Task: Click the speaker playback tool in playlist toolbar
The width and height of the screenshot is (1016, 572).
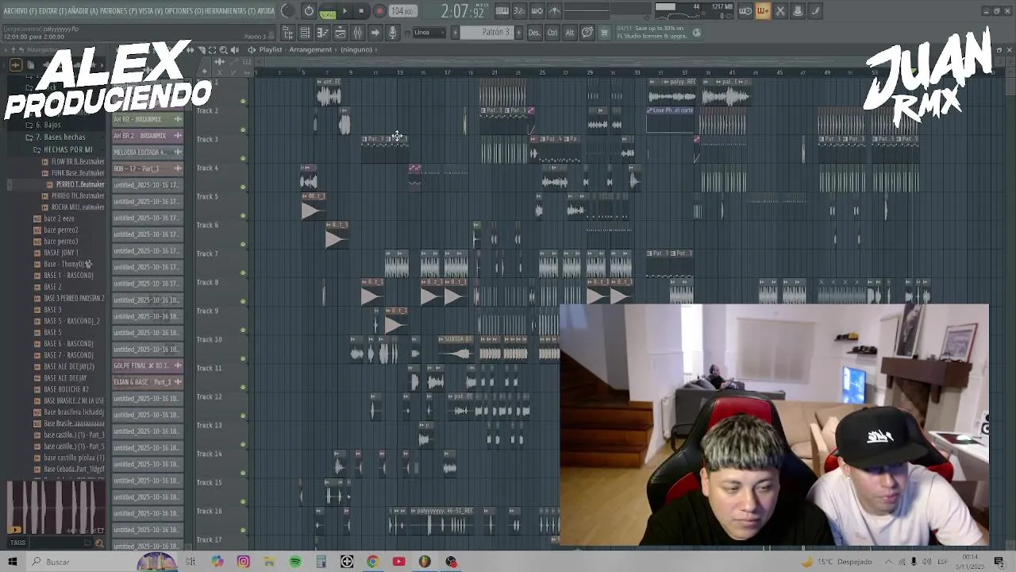Action: [x=234, y=49]
